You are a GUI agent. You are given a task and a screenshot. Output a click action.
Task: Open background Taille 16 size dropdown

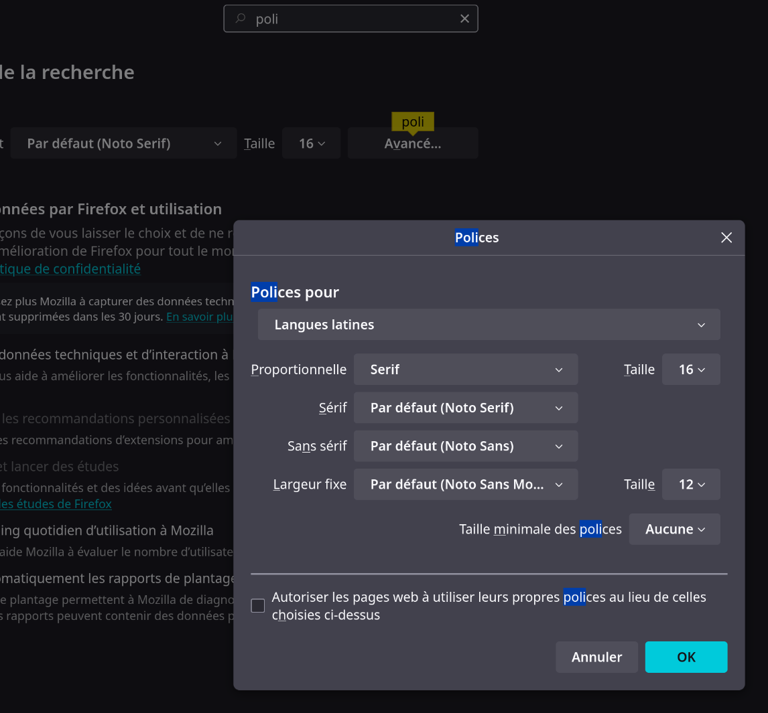click(x=311, y=143)
